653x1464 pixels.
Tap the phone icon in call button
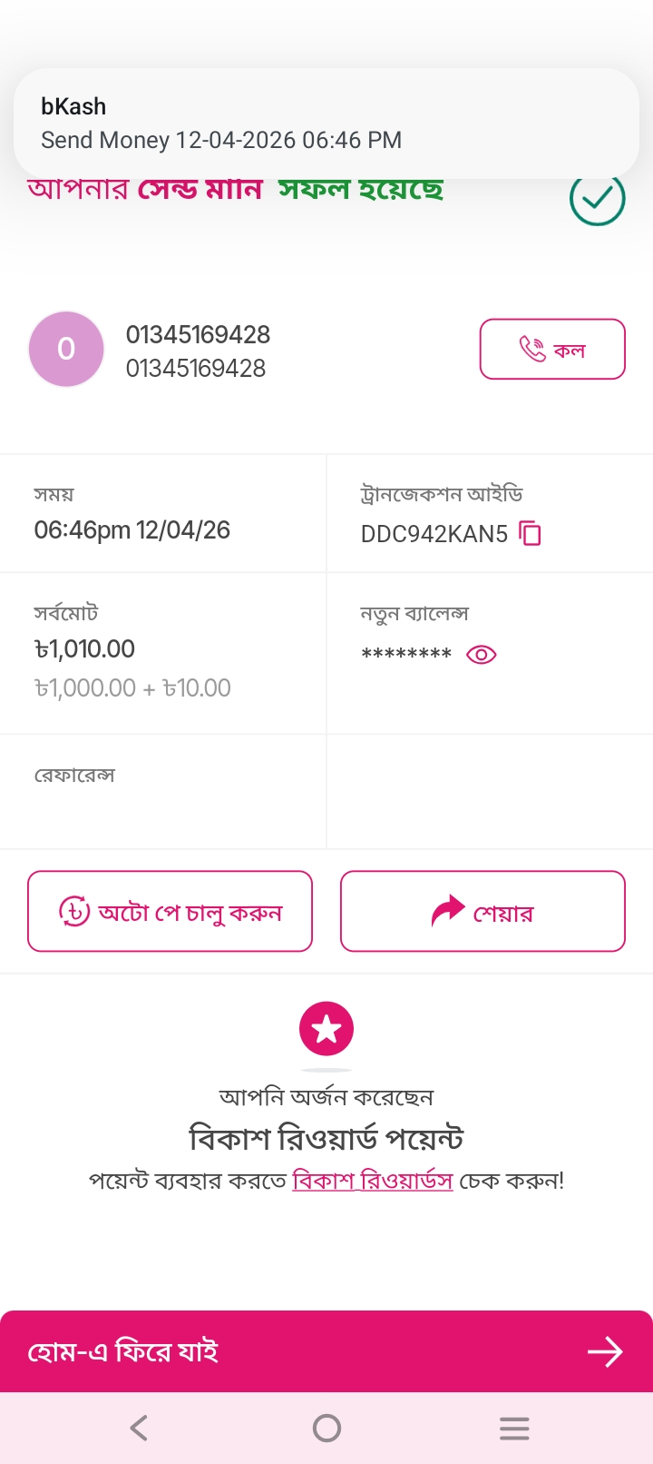(x=531, y=349)
